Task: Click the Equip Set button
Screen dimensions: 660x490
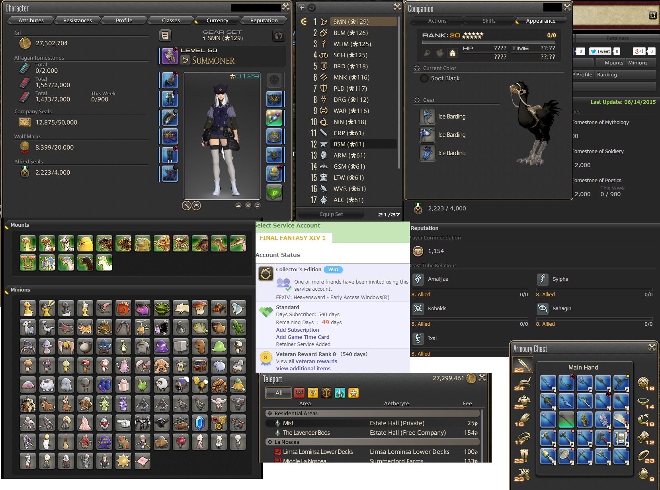Action: (331, 214)
